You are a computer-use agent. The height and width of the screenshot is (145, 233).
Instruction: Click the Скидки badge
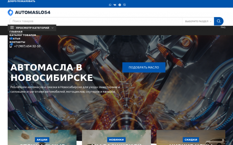point(191,140)
